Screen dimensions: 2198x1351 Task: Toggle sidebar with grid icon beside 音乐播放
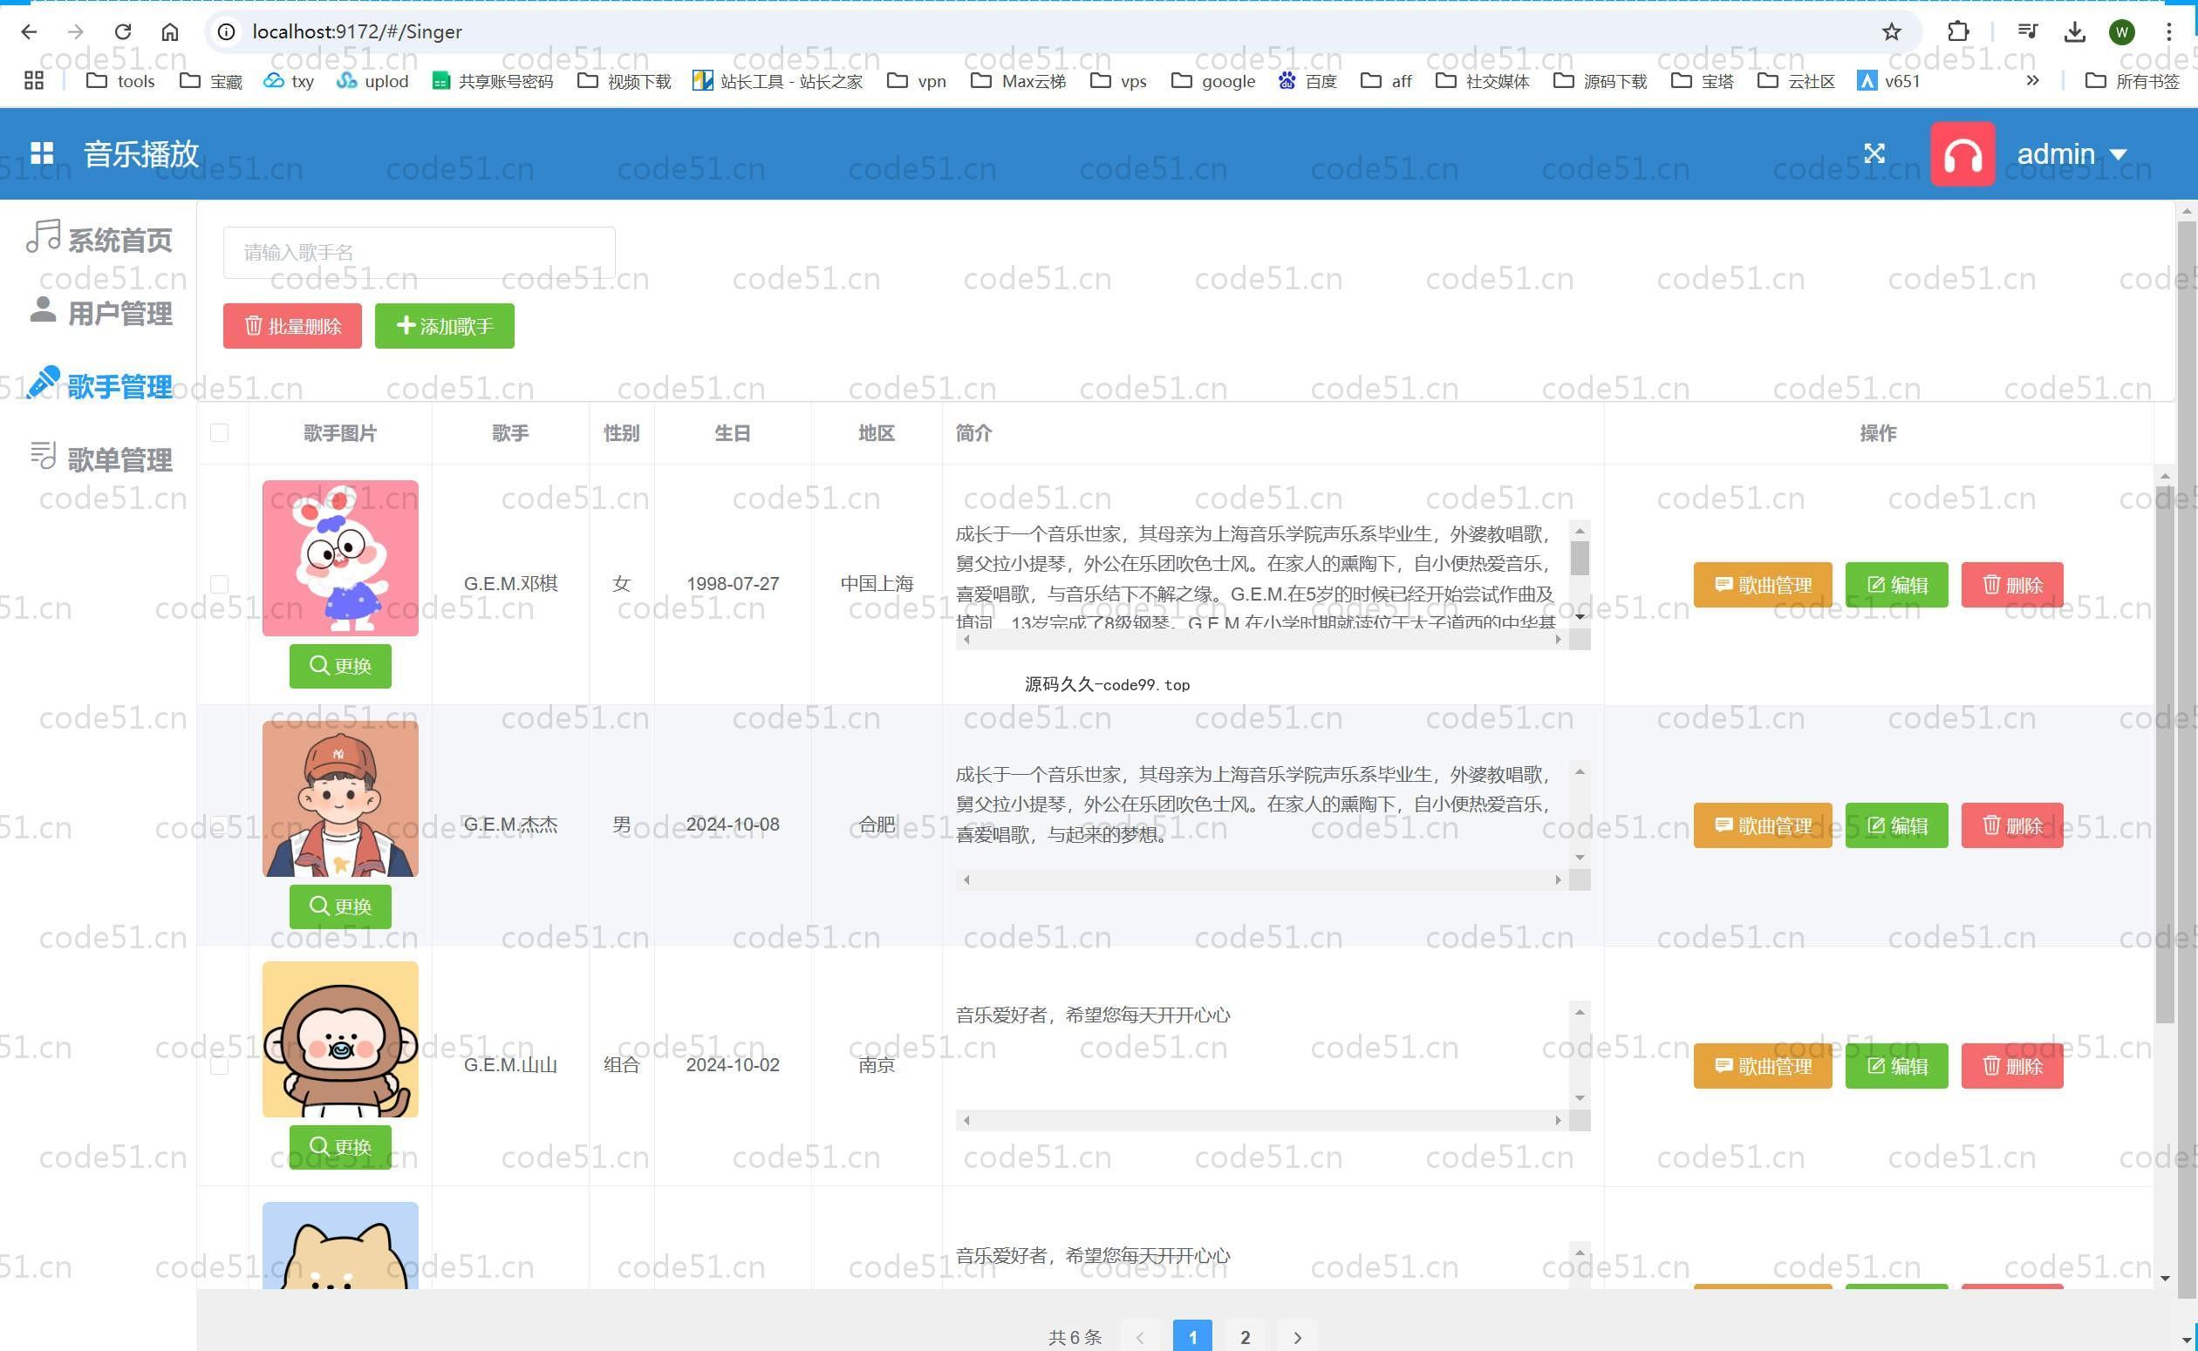[42, 153]
